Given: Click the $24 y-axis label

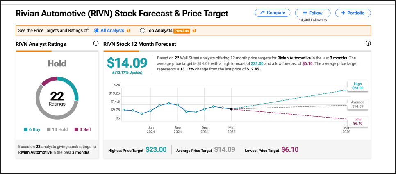Looking at the screenshot, I should point(117,85).
